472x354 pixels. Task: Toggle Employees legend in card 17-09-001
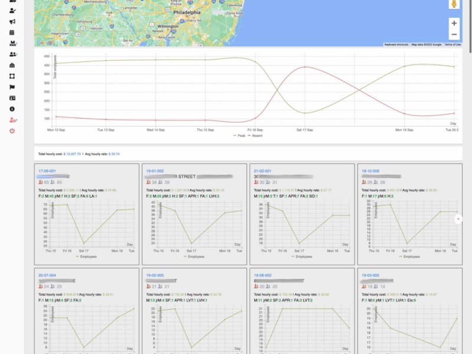[x=86, y=257]
